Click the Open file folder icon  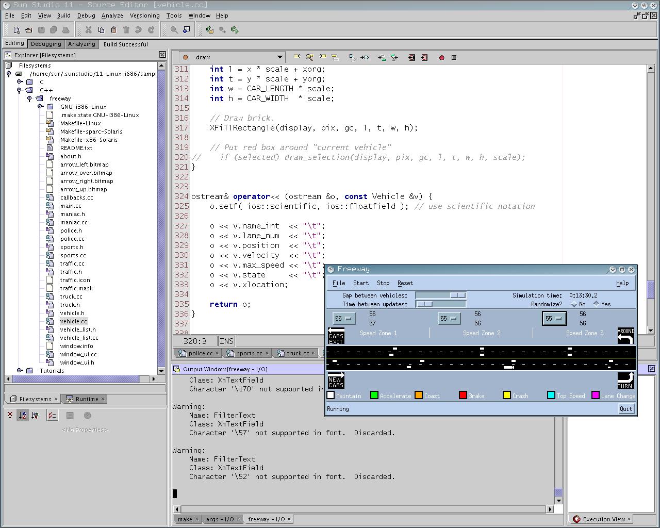tap(29, 30)
